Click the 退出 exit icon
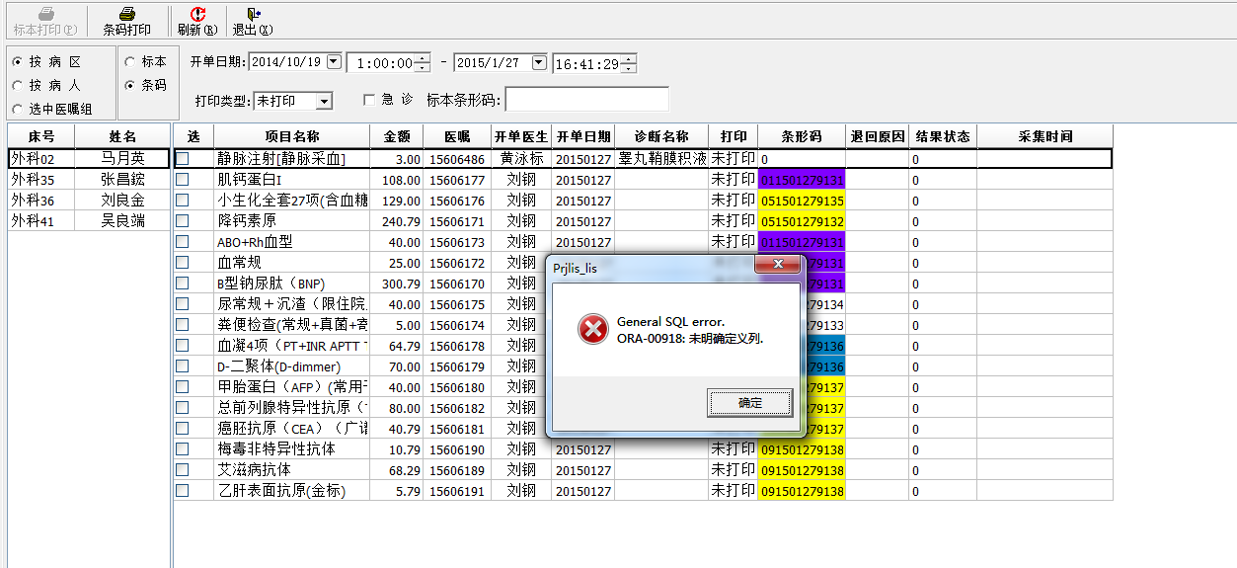The height and width of the screenshot is (568, 1237). 253,14
